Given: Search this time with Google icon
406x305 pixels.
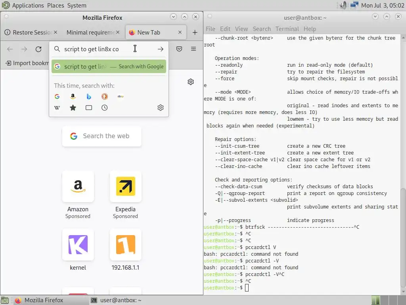Looking at the screenshot, I should tap(57, 97).
